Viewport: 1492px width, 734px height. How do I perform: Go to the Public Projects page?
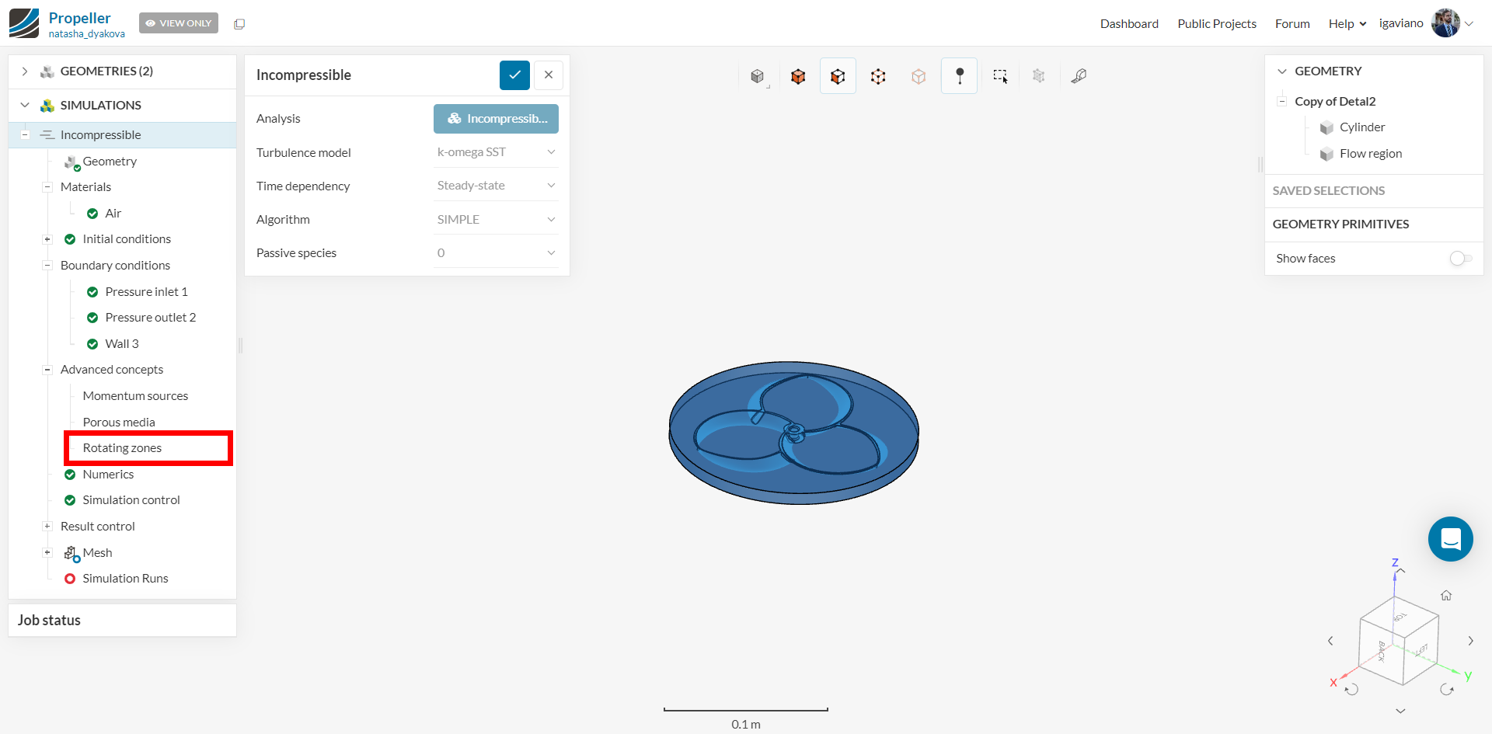(x=1216, y=23)
